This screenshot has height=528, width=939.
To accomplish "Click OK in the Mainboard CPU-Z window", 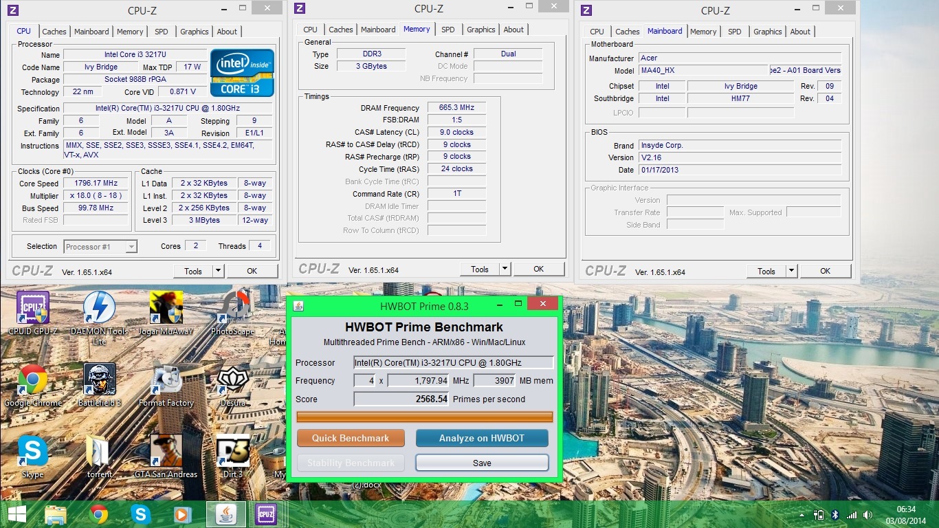I will point(826,271).
